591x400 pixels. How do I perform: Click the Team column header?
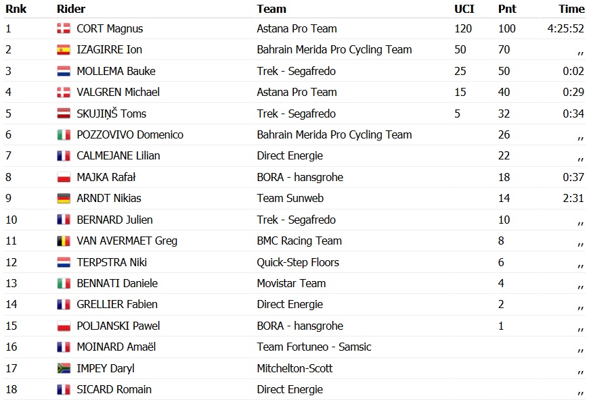[271, 9]
